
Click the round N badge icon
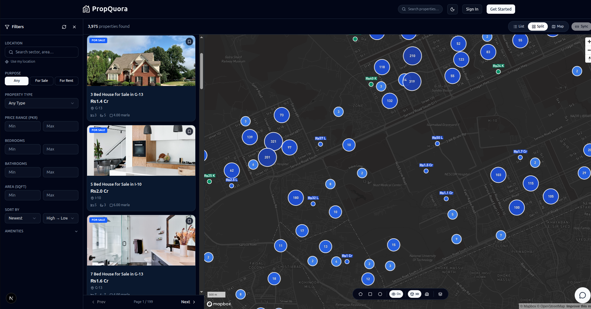11,298
